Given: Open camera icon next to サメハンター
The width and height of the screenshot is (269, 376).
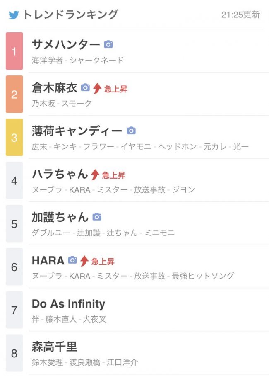Looking at the screenshot, I should tap(108, 44).
